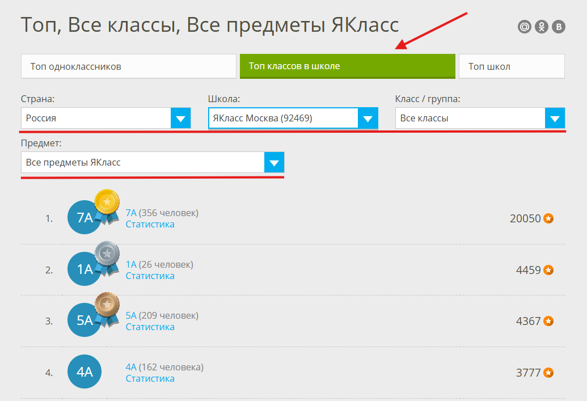The height and width of the screenshot is (401, 587).
Task: Click the (209 человек) text
Action: [x=168, y=315]
